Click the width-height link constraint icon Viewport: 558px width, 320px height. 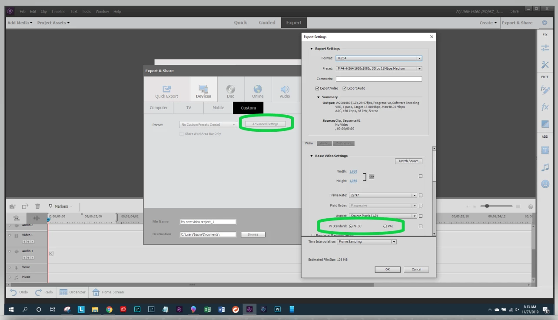(372, 177)
